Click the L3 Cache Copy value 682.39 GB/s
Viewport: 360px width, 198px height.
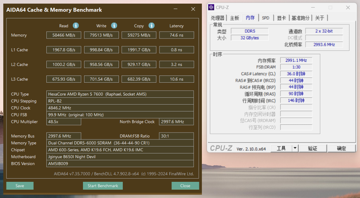139,79
